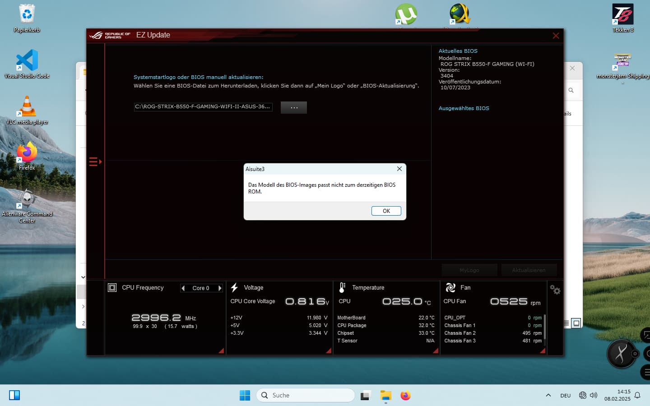The width and height of the screenshot is (650, 406).
Task: Show hidden tray icons chevron
Action: click(548, 395)
